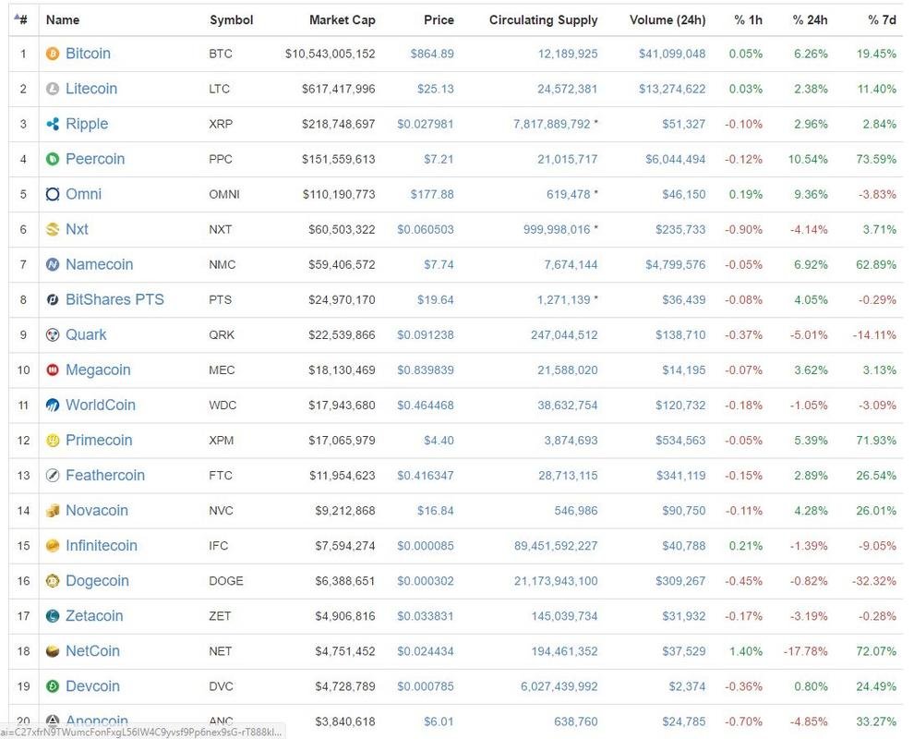Sort by Symbol column header
This screenshot has width=914, height=739.
click(x=232, y=19)
